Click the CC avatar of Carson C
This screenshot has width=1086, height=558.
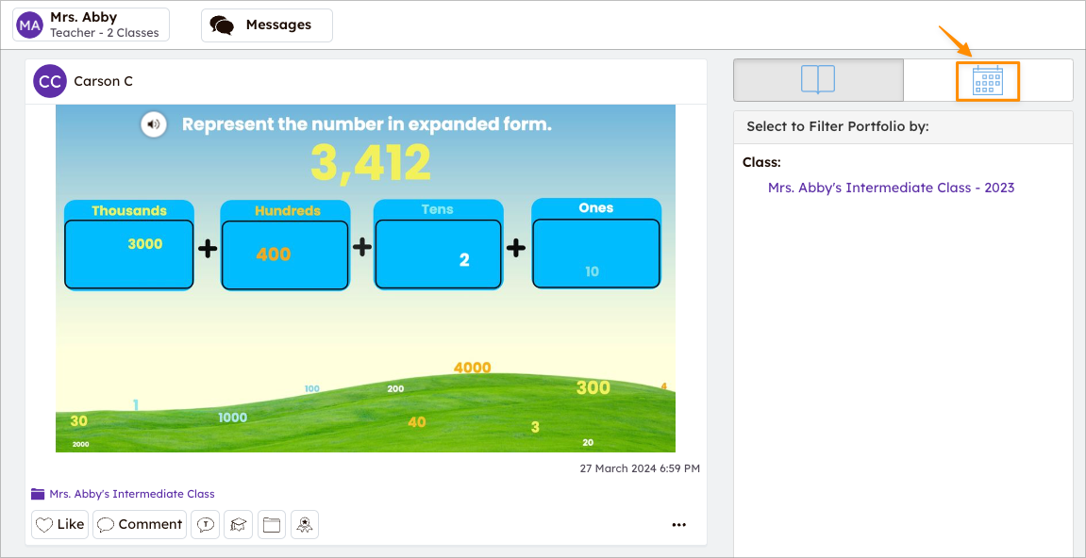[50, 81]
